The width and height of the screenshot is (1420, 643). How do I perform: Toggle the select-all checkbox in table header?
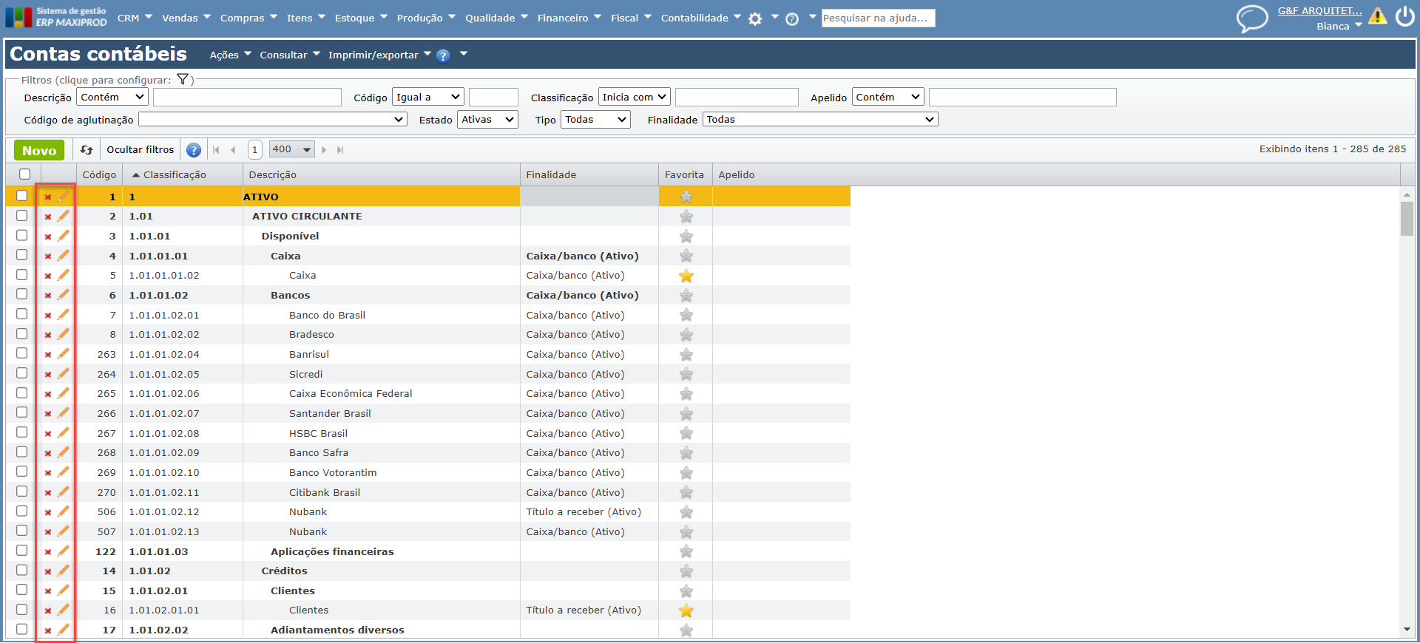[x=25, y=174]
